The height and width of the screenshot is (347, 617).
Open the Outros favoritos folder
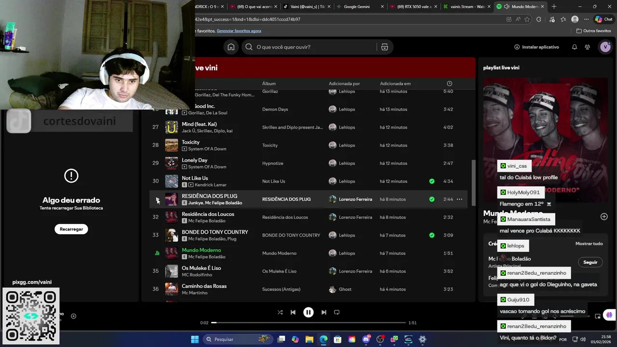tap(594, 31)
